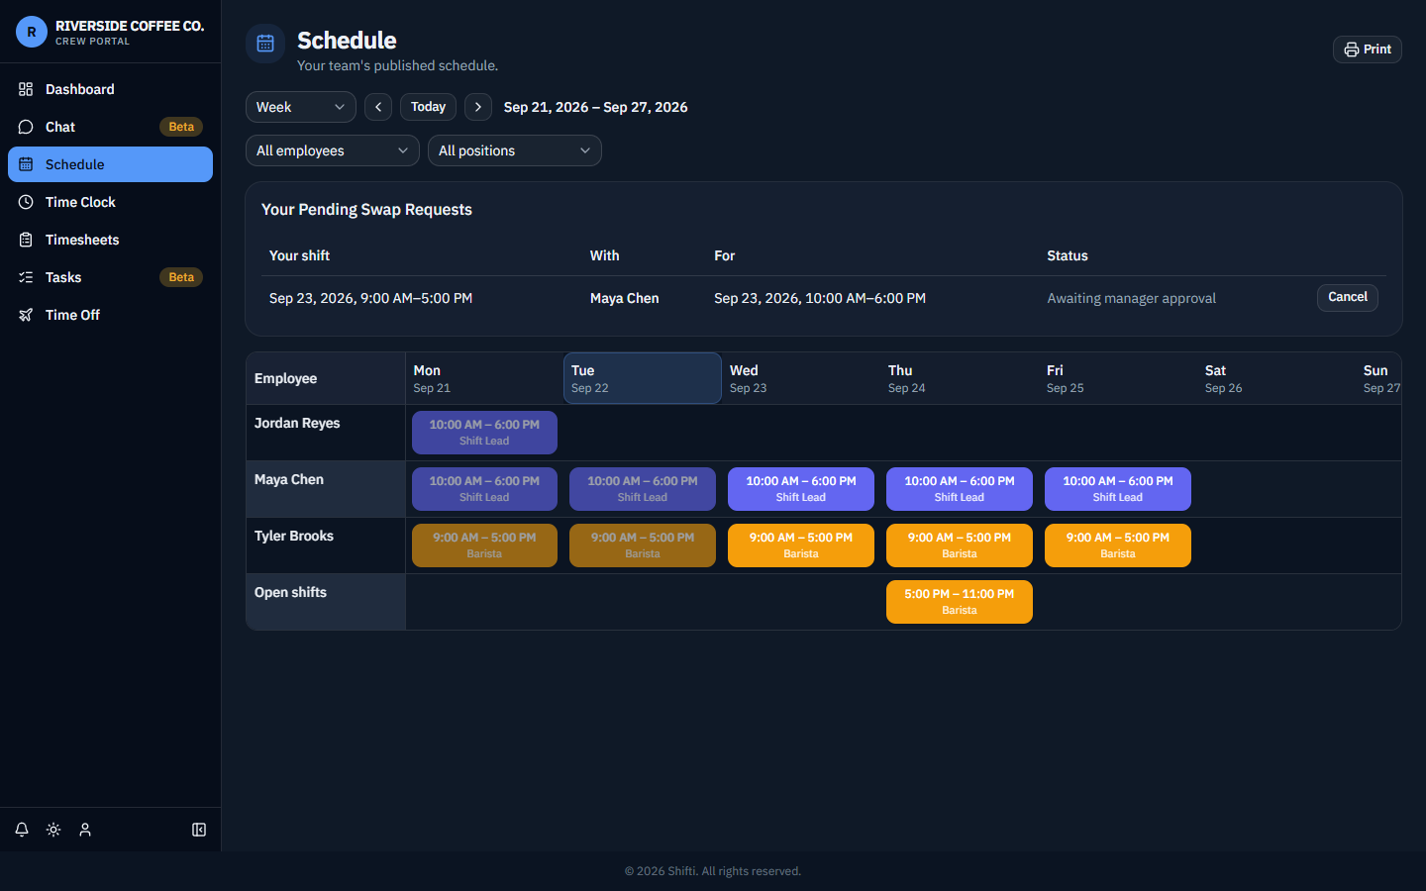Click the Jordan Reyes employee name
Viewport: 1426px width, 891px height.
click(x=297, y=423)
